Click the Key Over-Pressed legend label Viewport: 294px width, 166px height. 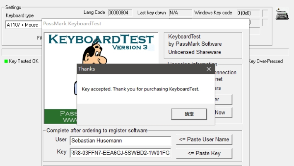pos(265,61)
